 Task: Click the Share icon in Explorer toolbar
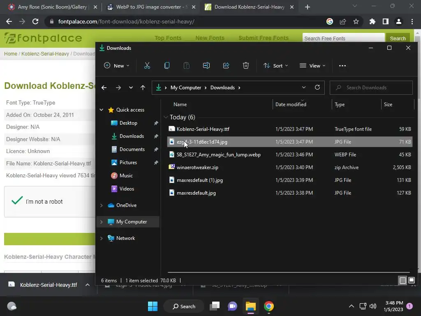pos(226,65)
